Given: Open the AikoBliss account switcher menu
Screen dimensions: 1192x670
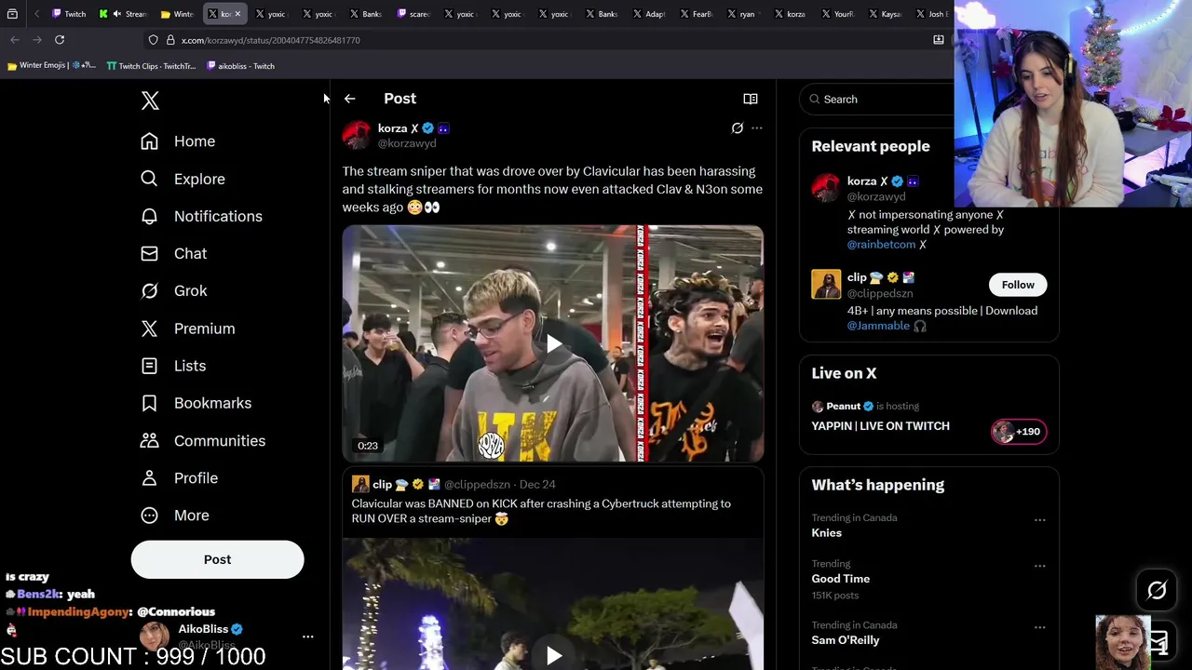Looking at the screenshot, I should 307,636.
